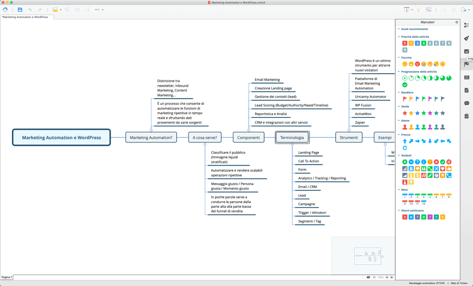Select the Terminologia topic node
Image resolution: width=473 pixels, height=286 pixels.
(292, 137)
